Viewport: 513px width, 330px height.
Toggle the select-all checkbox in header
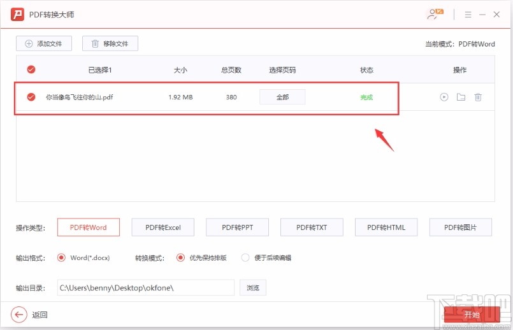click(x=31, y=69)
